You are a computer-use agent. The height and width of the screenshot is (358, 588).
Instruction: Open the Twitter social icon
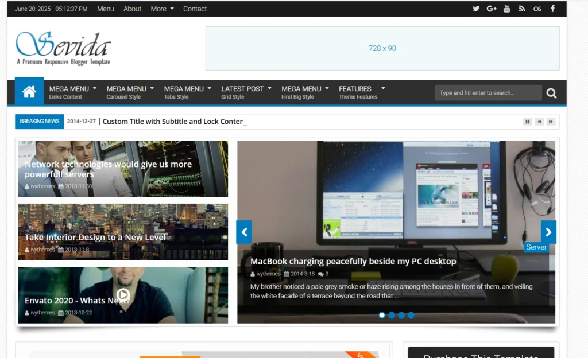476,9
